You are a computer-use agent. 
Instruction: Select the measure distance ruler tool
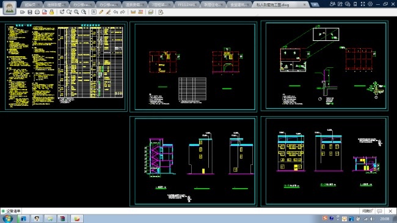coord(133,12)
